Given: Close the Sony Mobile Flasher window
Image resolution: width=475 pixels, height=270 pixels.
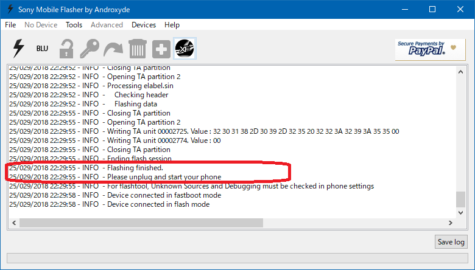Looking at the screenshot, I should click(460, 9).
